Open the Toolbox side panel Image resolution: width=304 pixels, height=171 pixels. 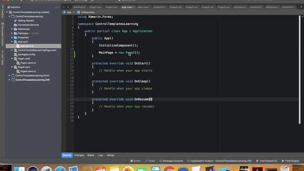coord(2,12)
